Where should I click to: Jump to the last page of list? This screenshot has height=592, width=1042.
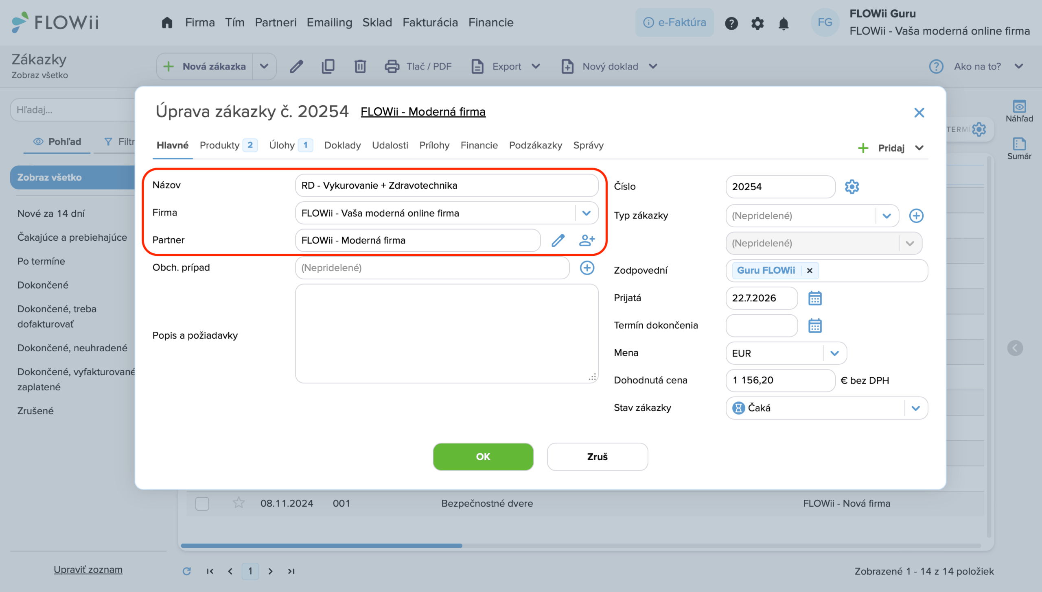point(291,571)
